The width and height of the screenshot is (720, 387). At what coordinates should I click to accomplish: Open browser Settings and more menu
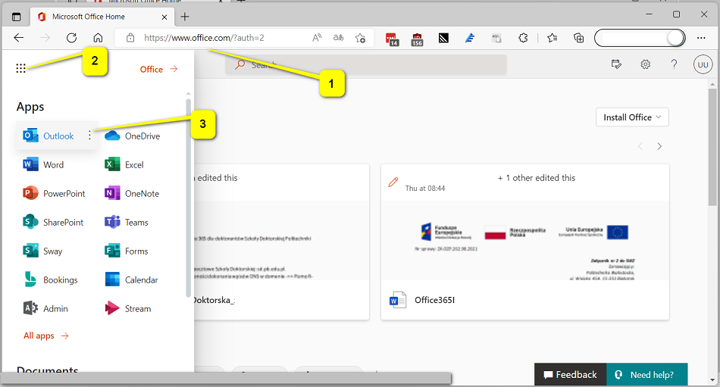pyautogui.click(x=701, y=38)
